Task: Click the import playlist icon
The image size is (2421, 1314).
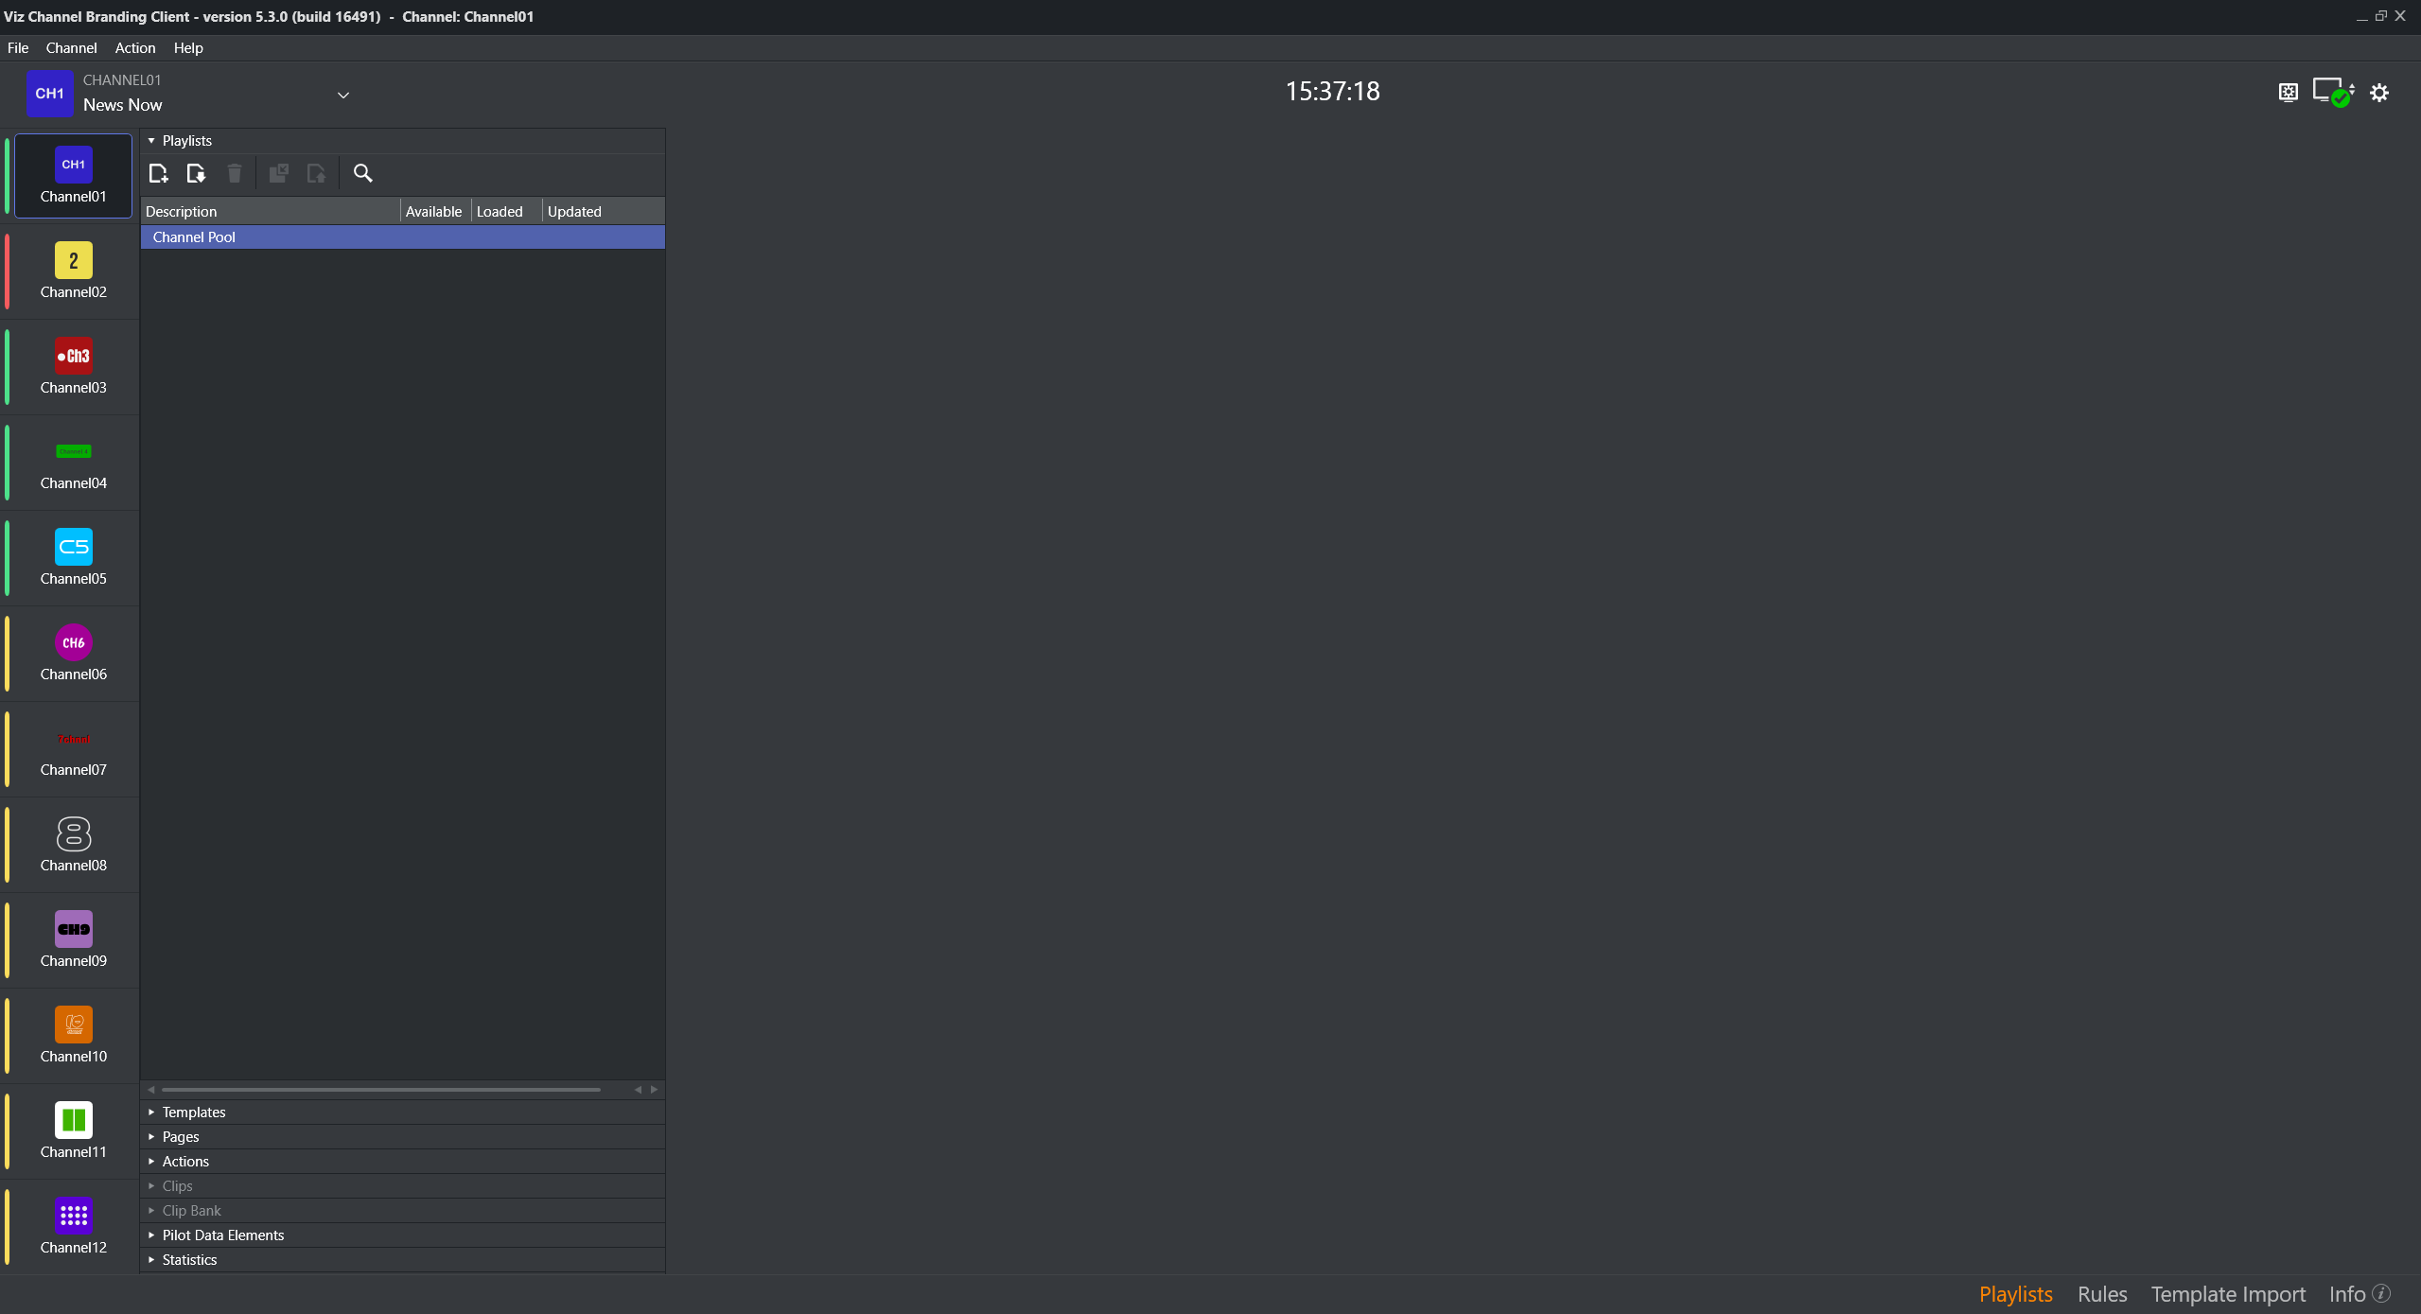Action: [x=196, y=173]
